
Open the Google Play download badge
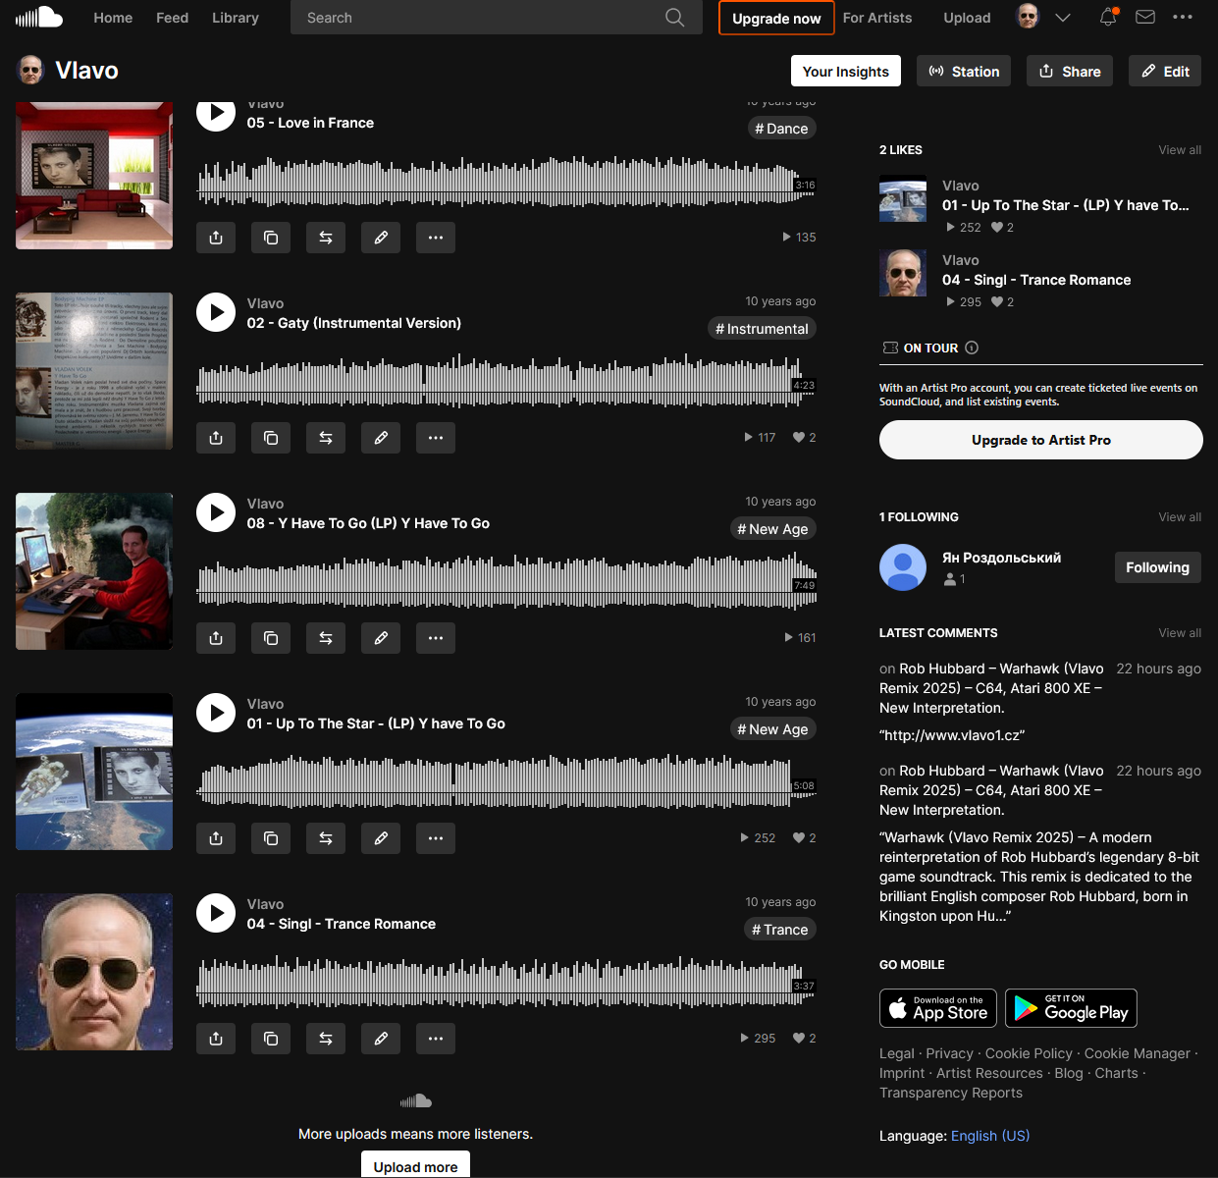pos(1071,1008)
